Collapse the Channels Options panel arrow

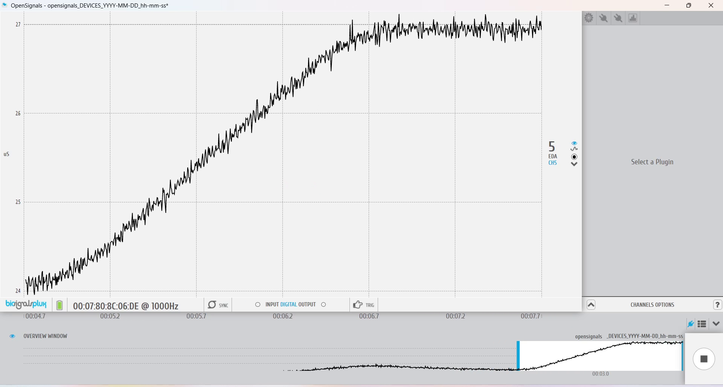(591, 305)
